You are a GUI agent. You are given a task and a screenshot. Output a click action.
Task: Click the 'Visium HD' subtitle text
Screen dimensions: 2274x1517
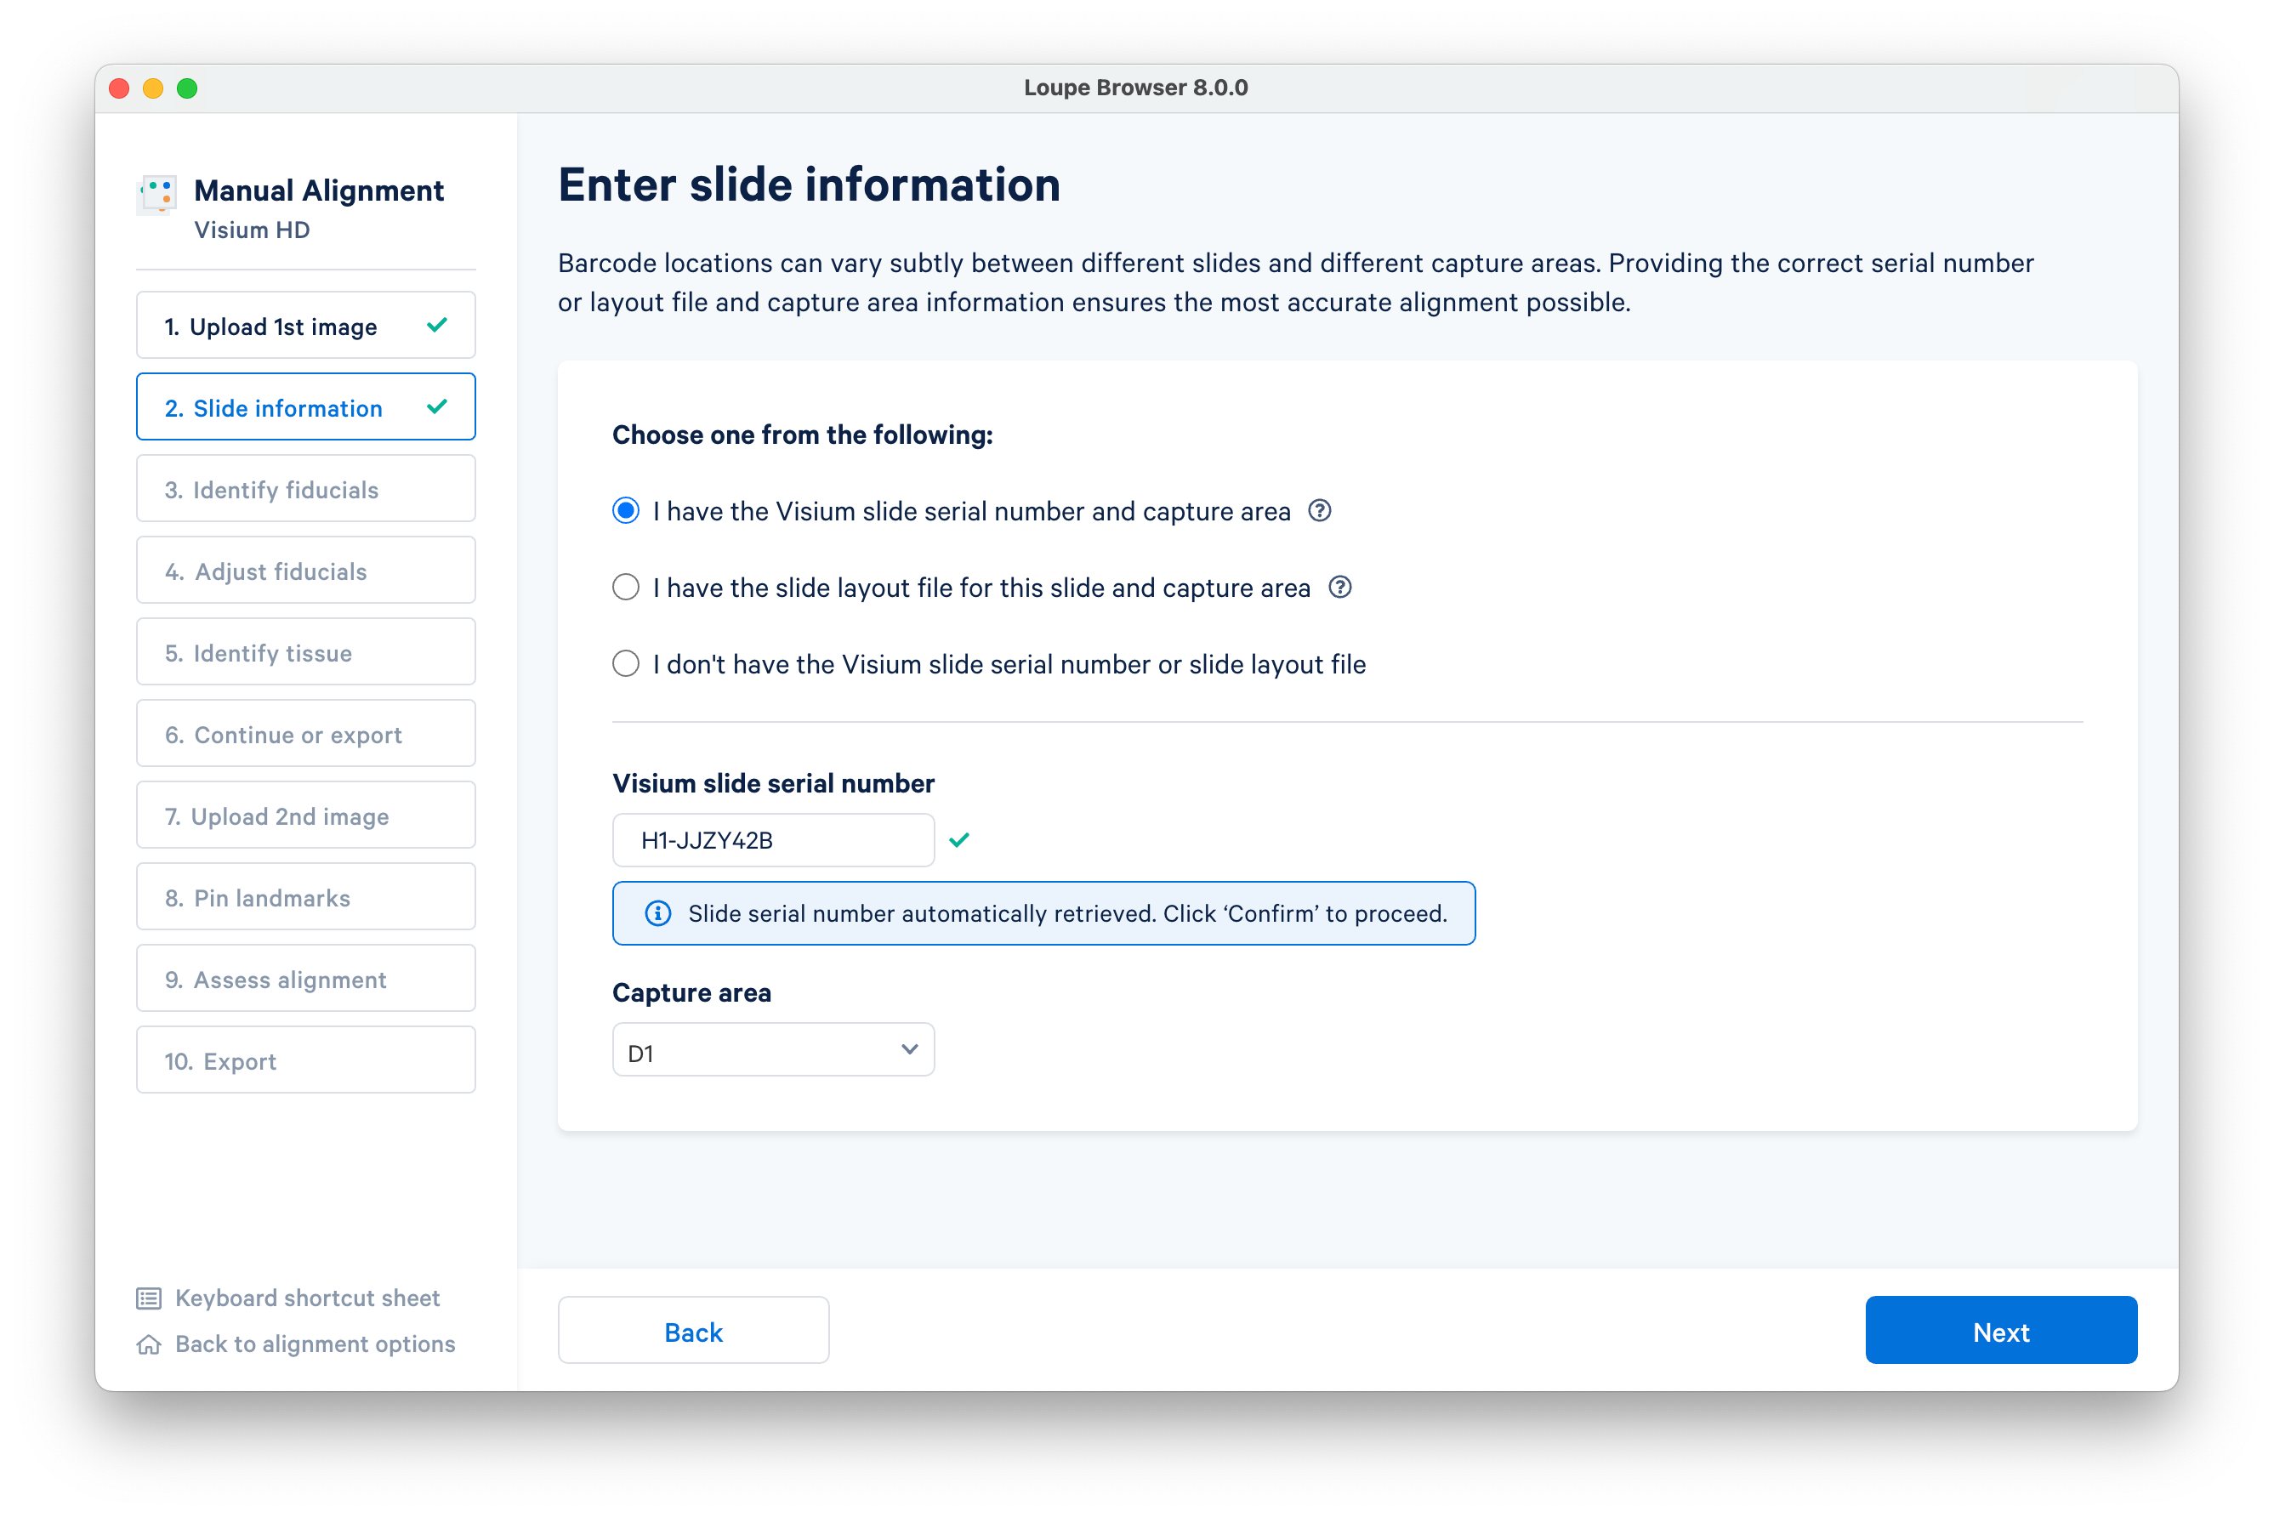[x=252, y=230]
